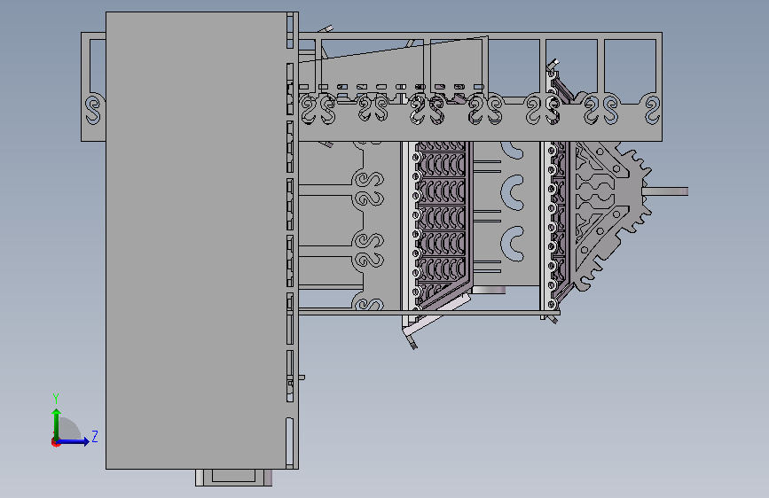
Task: Click the green Y axis arrow of the triad
Action: tap(57, 424)
